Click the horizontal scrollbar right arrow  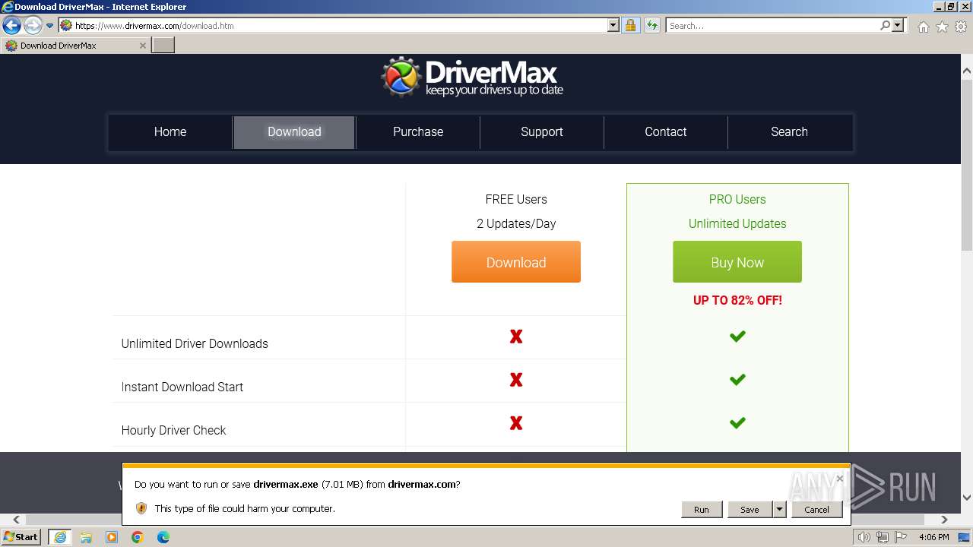[944, 520]
